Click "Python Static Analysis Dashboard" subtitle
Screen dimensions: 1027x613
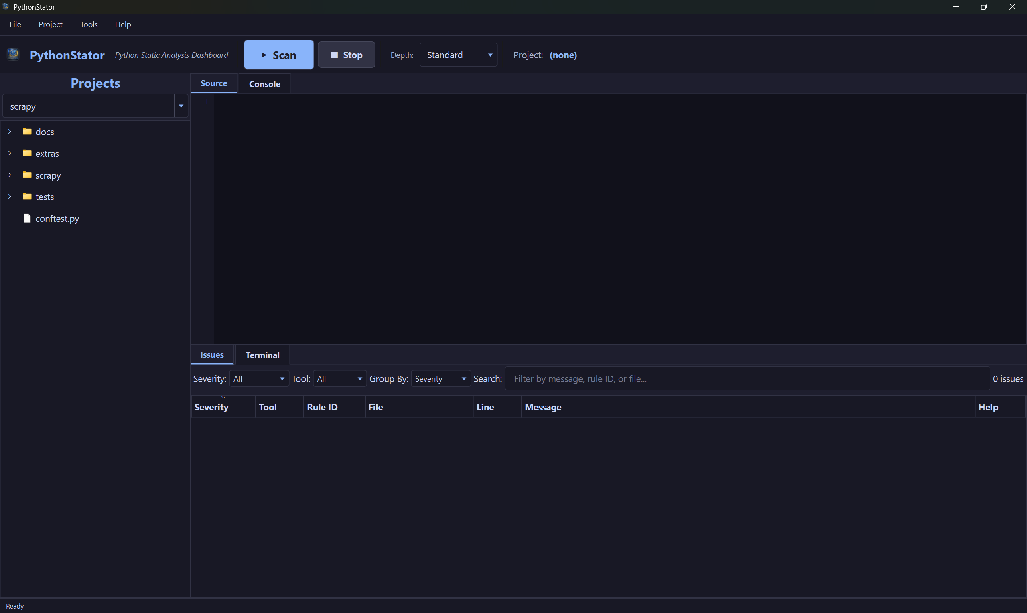[x=171, y=55]
